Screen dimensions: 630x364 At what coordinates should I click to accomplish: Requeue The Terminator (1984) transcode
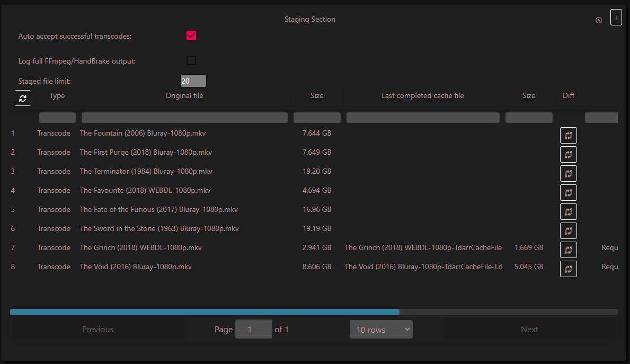tap(568, 173)
